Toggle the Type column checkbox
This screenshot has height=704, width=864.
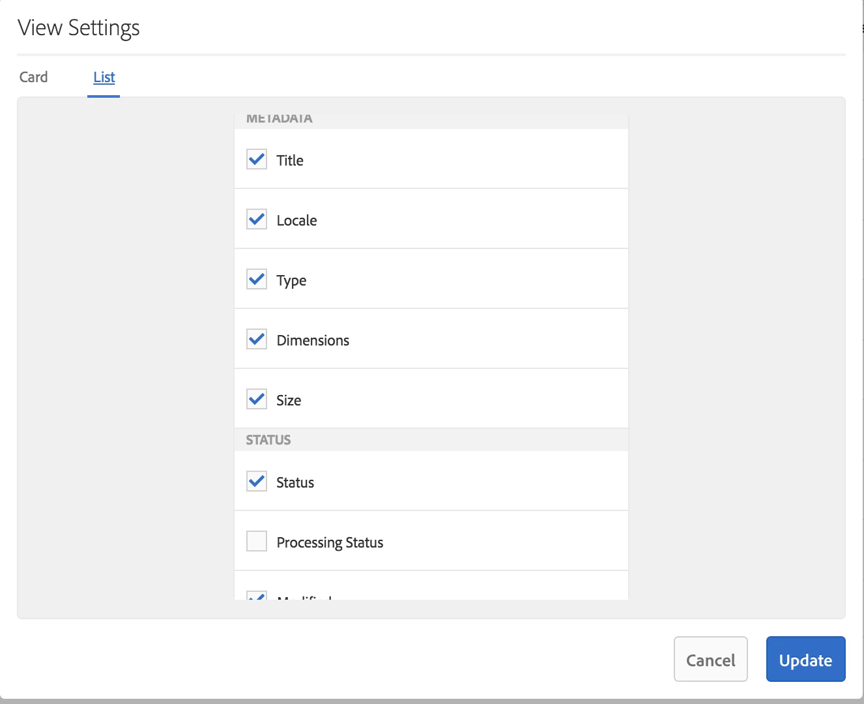pyautogui.click(x=257, y=279)
